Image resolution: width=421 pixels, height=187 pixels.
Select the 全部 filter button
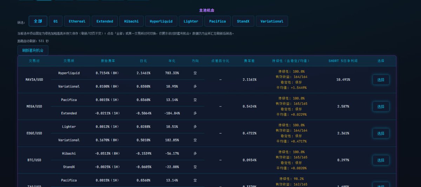point(38,21)
